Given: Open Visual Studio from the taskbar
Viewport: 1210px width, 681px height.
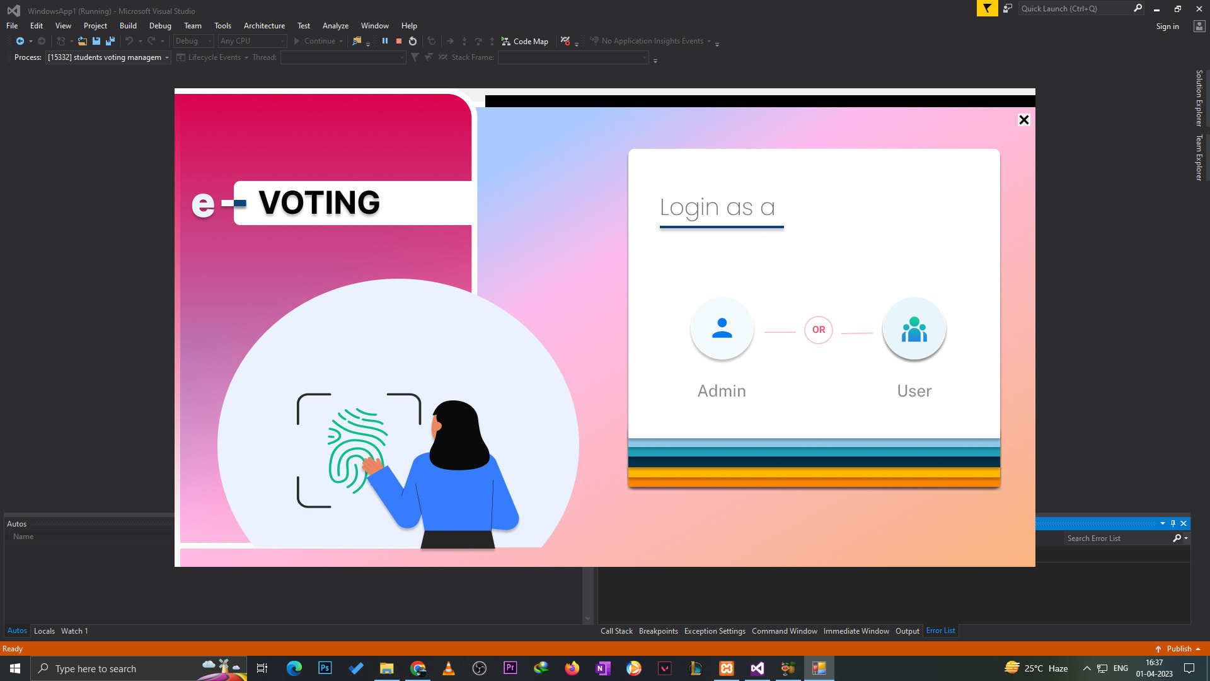Looking at the screenshot, I should (757, 668).
